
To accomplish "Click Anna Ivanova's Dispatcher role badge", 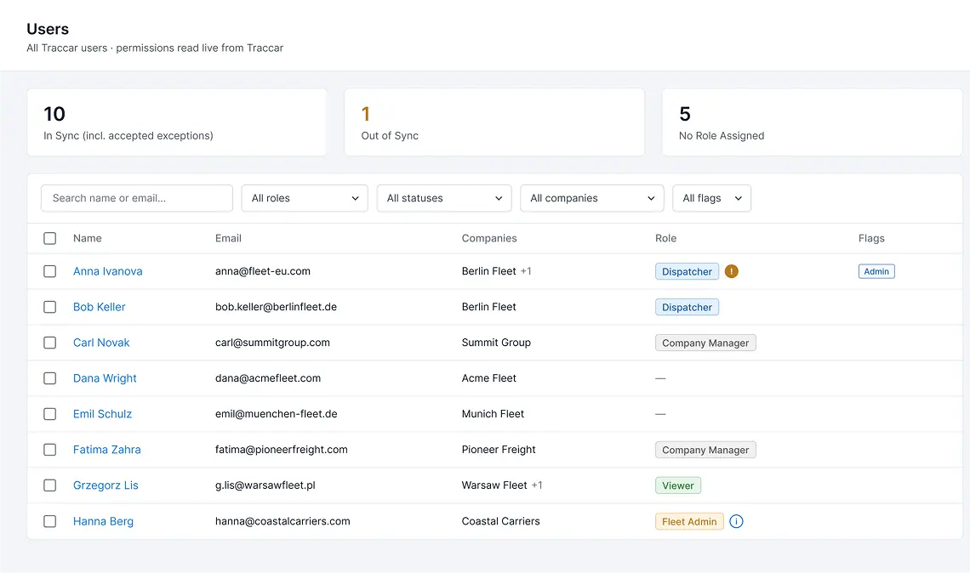I will pos(687,271).
